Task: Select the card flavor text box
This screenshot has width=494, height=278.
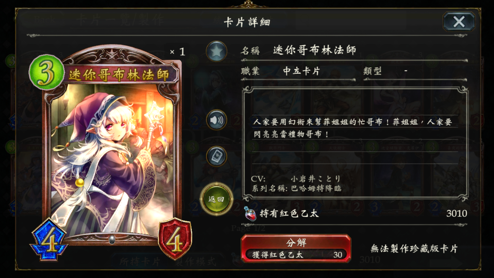Action: (x=355, y=143)
